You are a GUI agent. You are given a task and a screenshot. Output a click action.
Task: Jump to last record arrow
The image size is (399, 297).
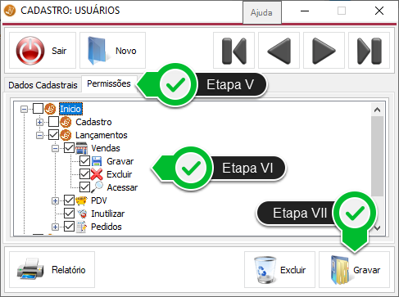(370, 51)
